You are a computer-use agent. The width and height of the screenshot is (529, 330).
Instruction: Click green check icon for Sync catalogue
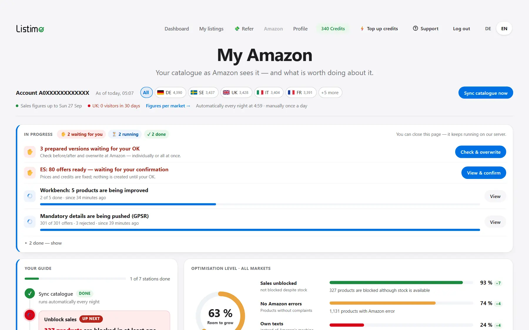click(x=30, y=293)
